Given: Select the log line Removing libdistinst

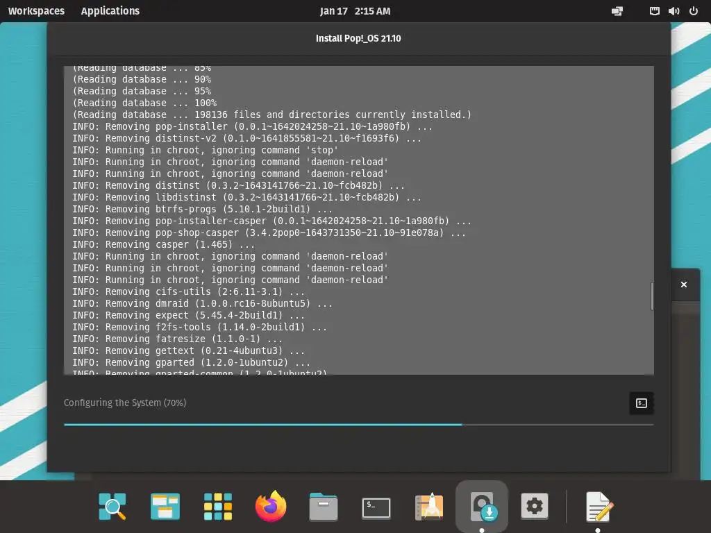Looking at the screenshot, I should pyautogui.click(x=246, y=197).
